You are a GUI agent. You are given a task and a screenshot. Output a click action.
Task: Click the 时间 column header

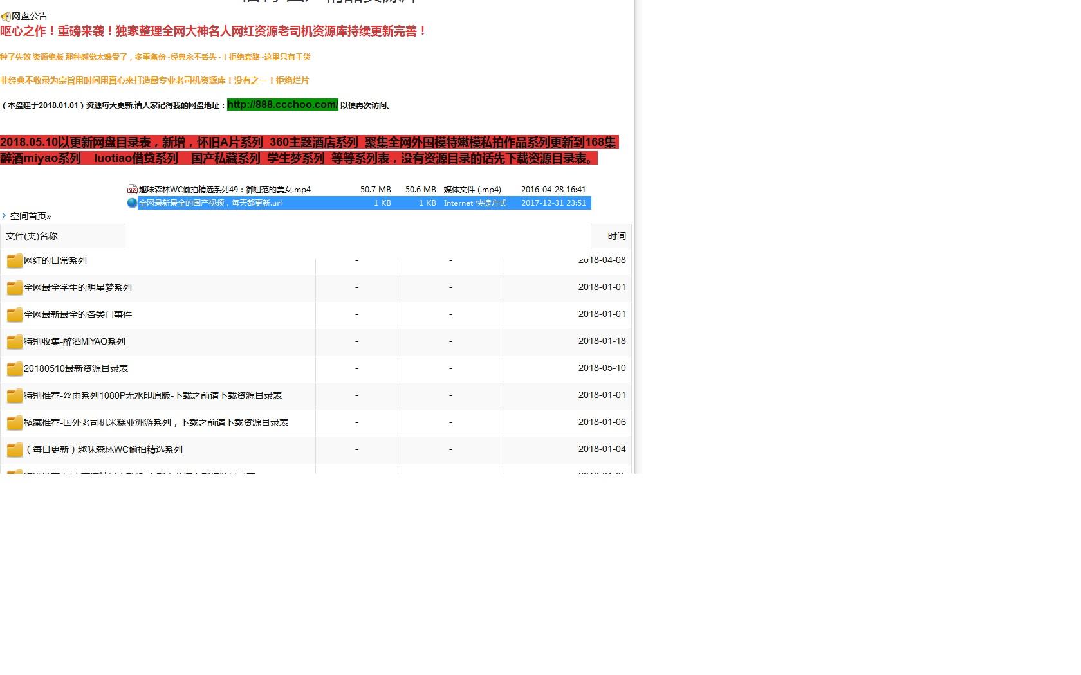(x=616, y=236)
